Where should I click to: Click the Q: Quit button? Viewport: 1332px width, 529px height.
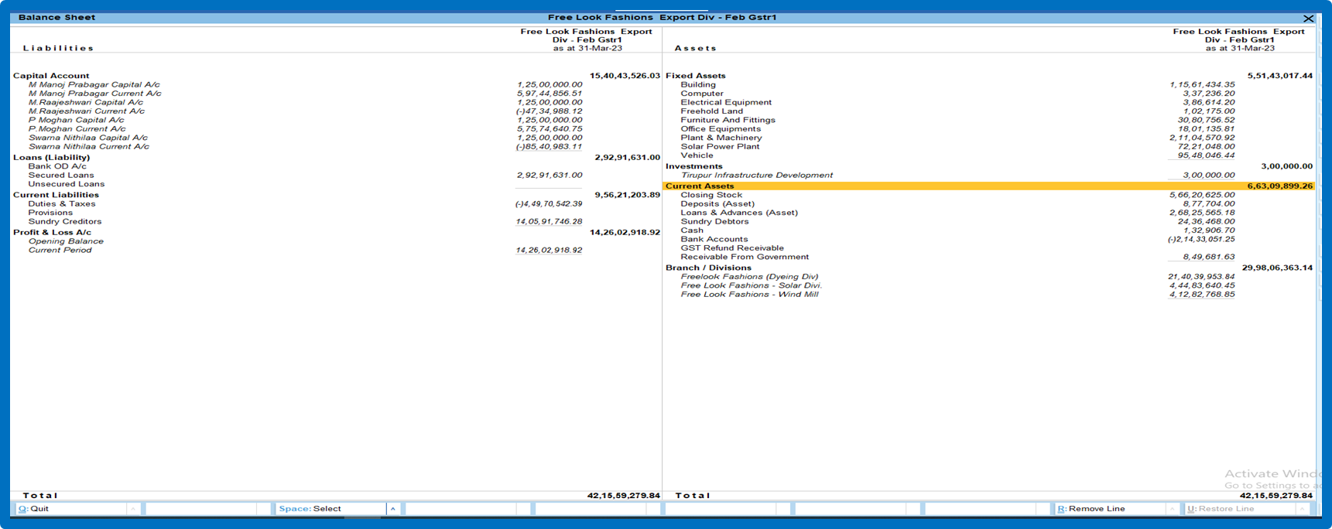70,509
